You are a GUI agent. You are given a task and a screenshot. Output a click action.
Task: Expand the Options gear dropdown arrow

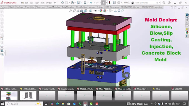(122, 3)
